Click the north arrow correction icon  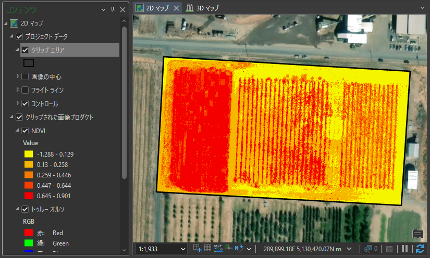pyautogui.click(x=239, y=249)
